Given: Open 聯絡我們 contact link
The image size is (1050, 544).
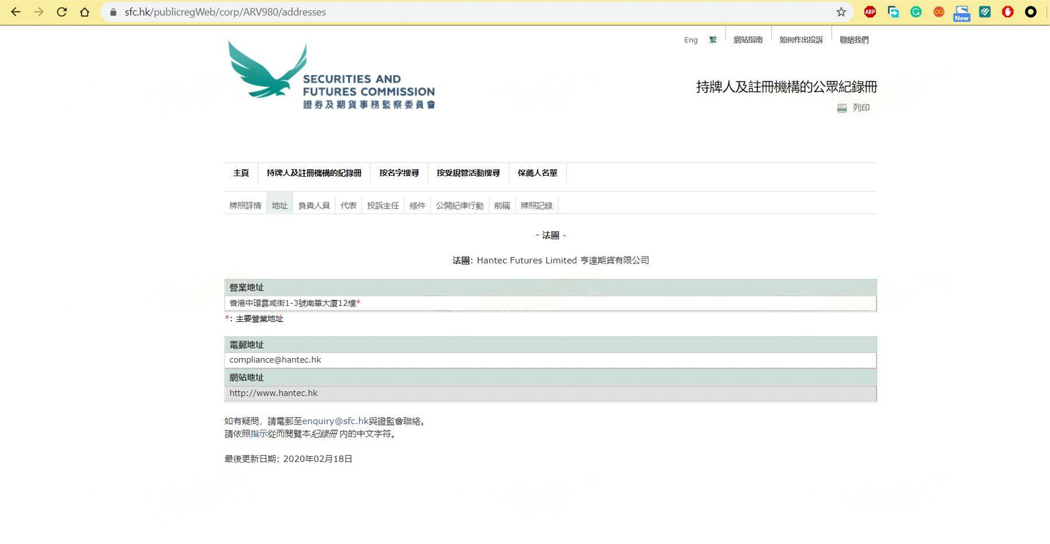Looking at the screenshot, I should click(x=854, y=40).
